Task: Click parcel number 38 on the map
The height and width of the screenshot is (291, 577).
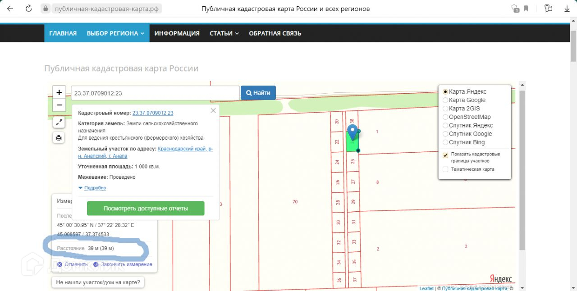Action: (352, 121)
